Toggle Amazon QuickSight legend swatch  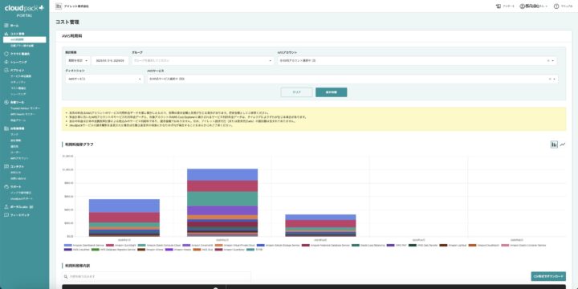tap(110, 245)
